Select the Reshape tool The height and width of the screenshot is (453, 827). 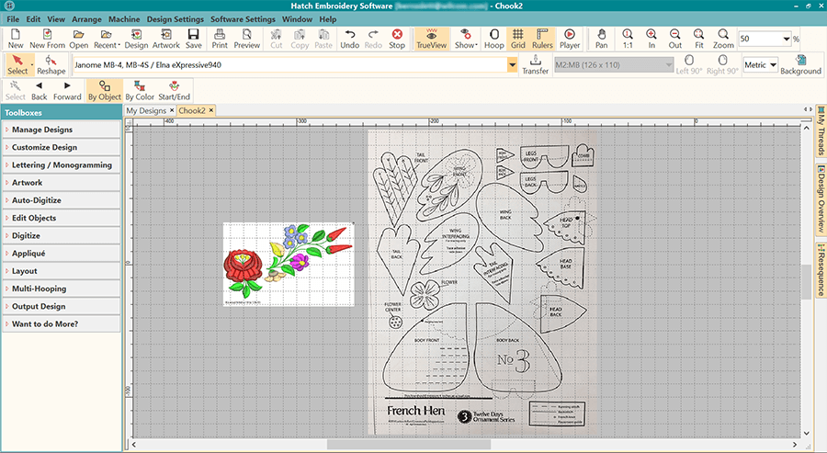(x=51, y=64)
